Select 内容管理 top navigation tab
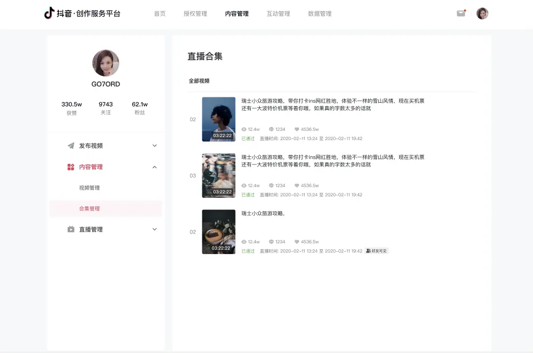 (x=237, y=14)
